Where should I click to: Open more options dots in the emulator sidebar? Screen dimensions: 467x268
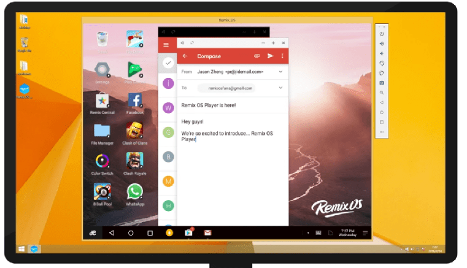382,132
